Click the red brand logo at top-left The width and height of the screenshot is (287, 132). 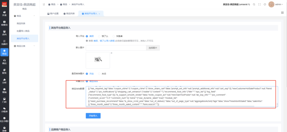point(4,4)
